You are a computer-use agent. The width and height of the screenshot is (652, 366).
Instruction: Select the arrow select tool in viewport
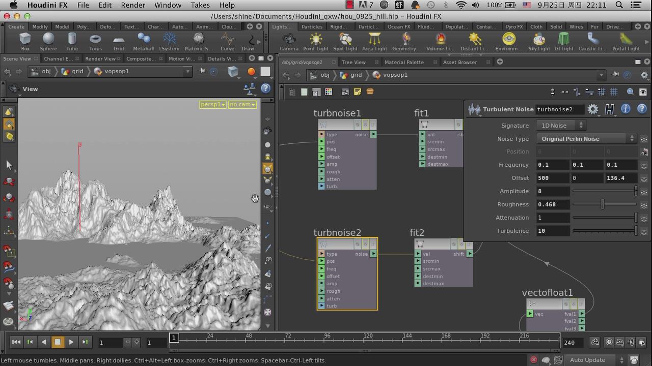[9, 165]
